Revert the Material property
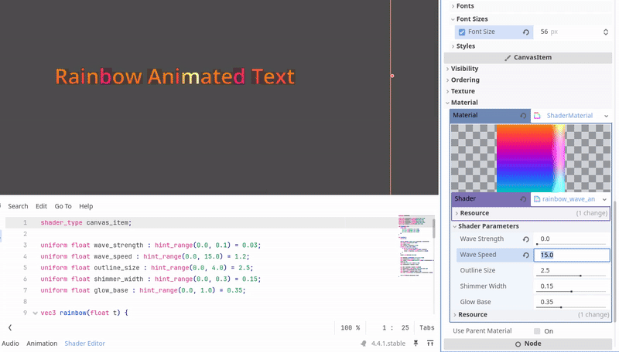 coord(523,116)
